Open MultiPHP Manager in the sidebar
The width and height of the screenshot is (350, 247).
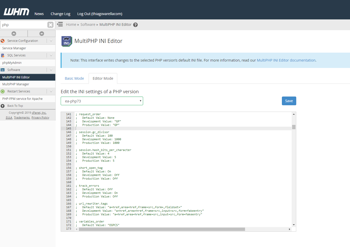pyautogui.click(x=28, y=84)
